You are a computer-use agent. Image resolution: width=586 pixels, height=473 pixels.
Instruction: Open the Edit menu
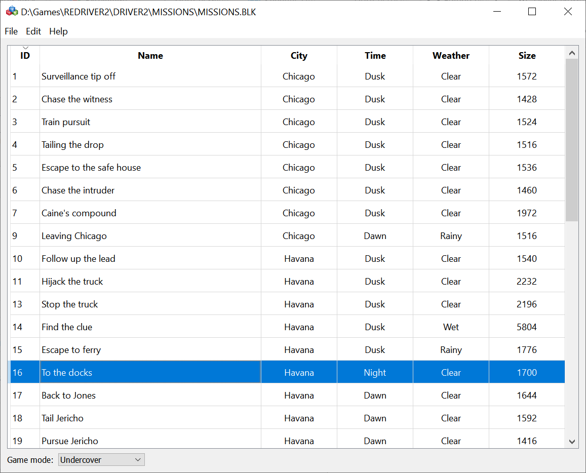tap(33, 31)
